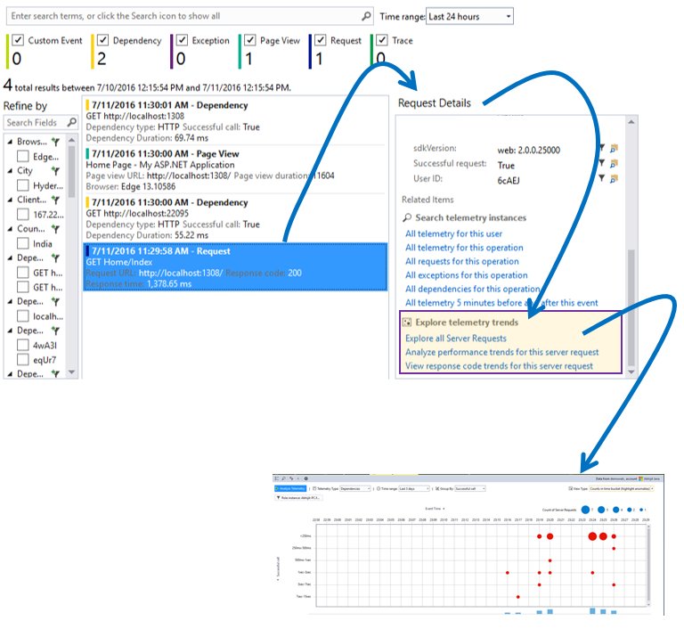This screenshot has height=629, width=684.
Task: Check the Edge... browser filter
Action: click(22, 156)
